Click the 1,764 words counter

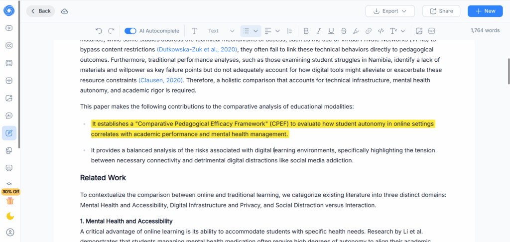coord(485,30)
